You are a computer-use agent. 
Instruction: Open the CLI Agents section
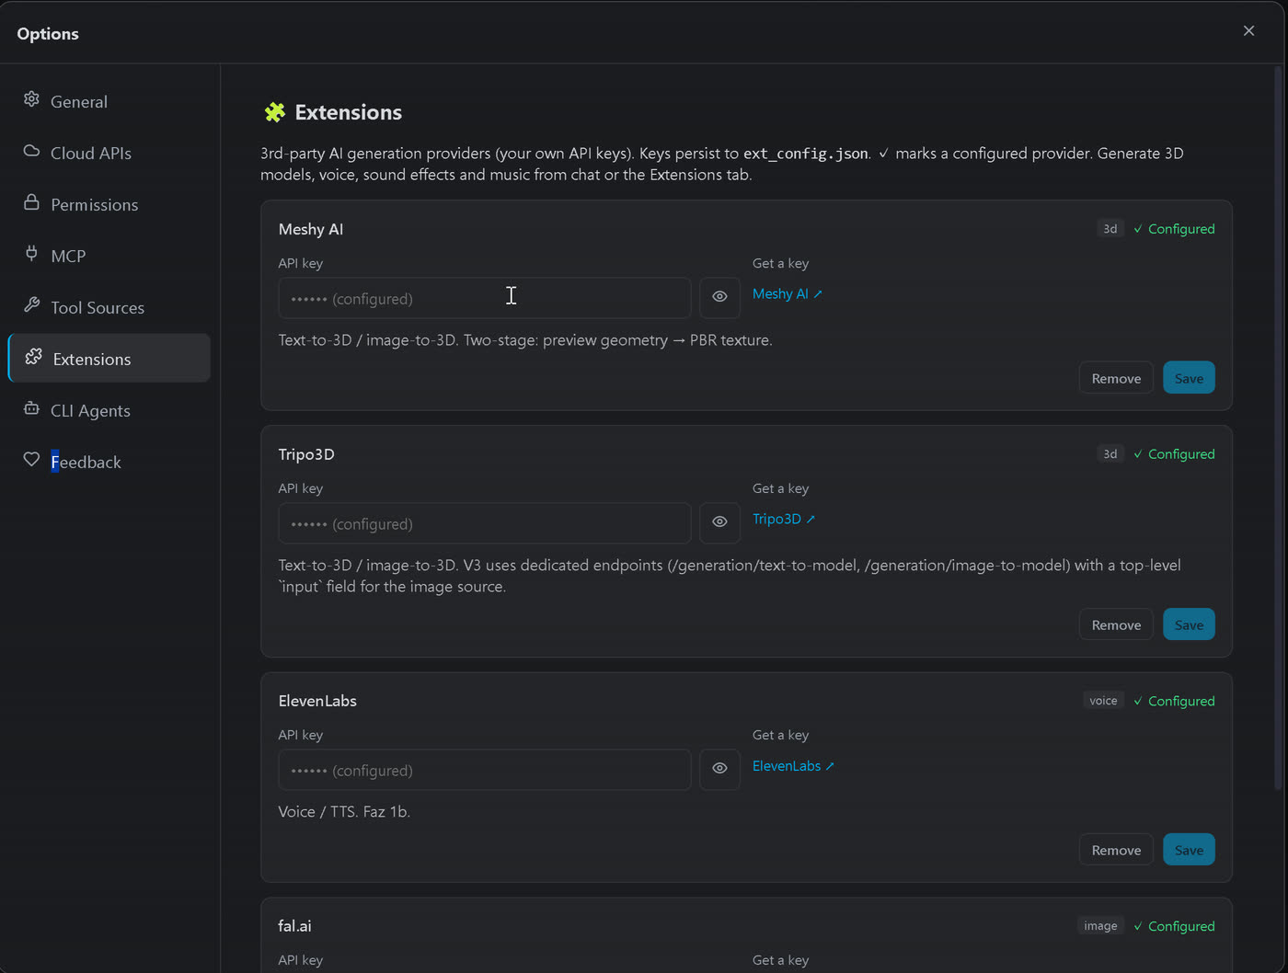(109, 410)
